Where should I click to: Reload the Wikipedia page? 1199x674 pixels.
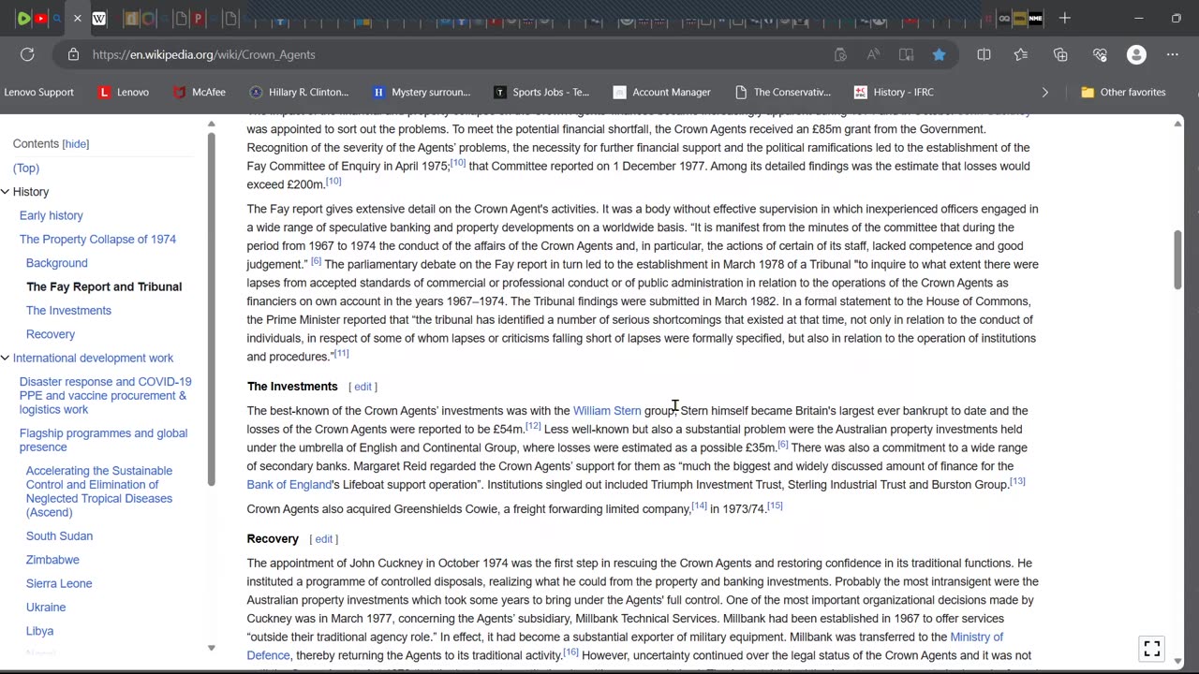coord(27,54)
